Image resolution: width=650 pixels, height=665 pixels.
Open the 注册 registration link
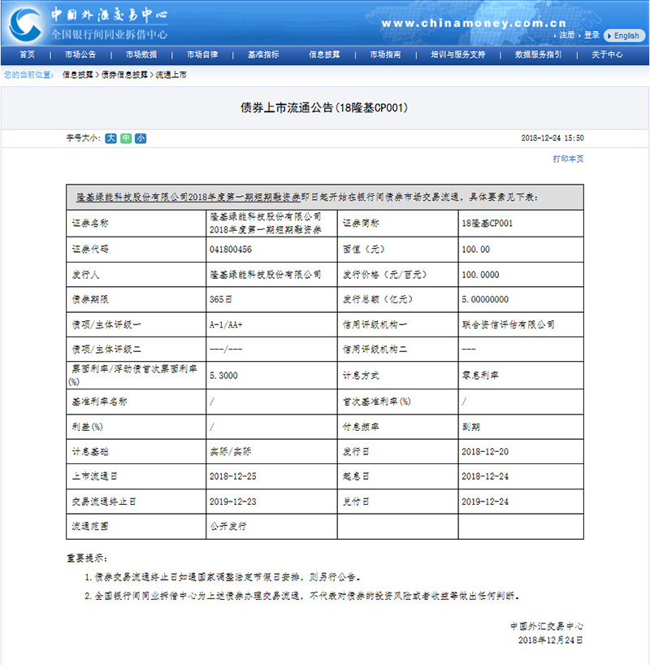[x=566, y=35]
